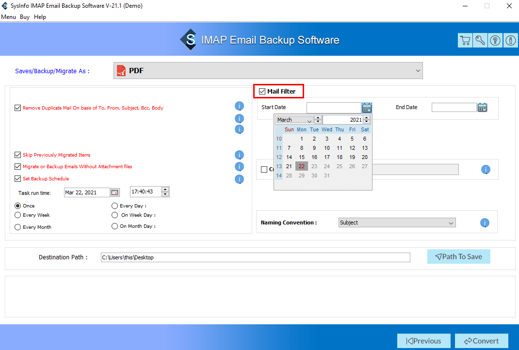
Task: Select the Every Day radio button
Action: 115,206
